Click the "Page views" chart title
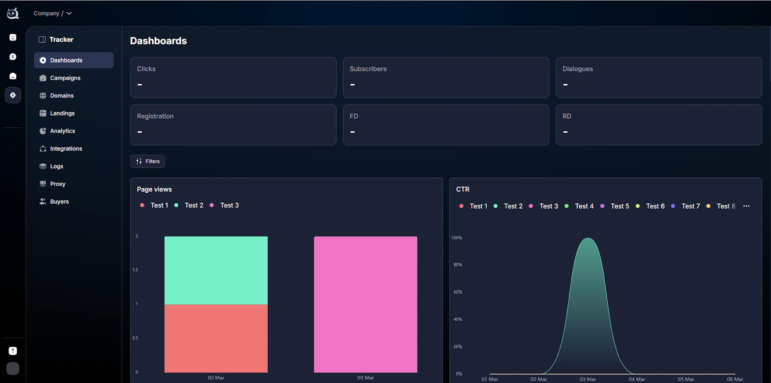This screenshot has width=771, height=383. click(154, 189)
